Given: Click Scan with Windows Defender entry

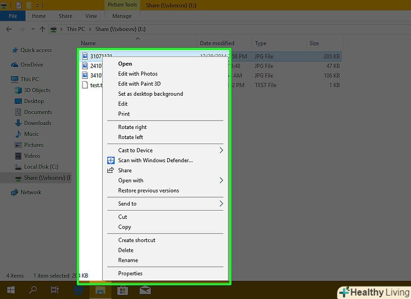Looking at the screenshot, I should click(x=155, y=160).
